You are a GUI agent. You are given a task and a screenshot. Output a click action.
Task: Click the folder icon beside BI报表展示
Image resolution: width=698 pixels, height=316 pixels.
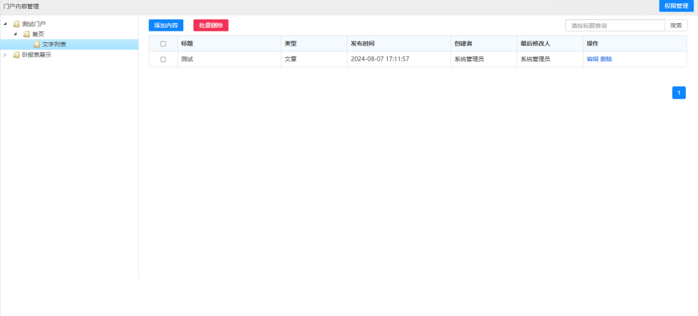click(17, 54)
